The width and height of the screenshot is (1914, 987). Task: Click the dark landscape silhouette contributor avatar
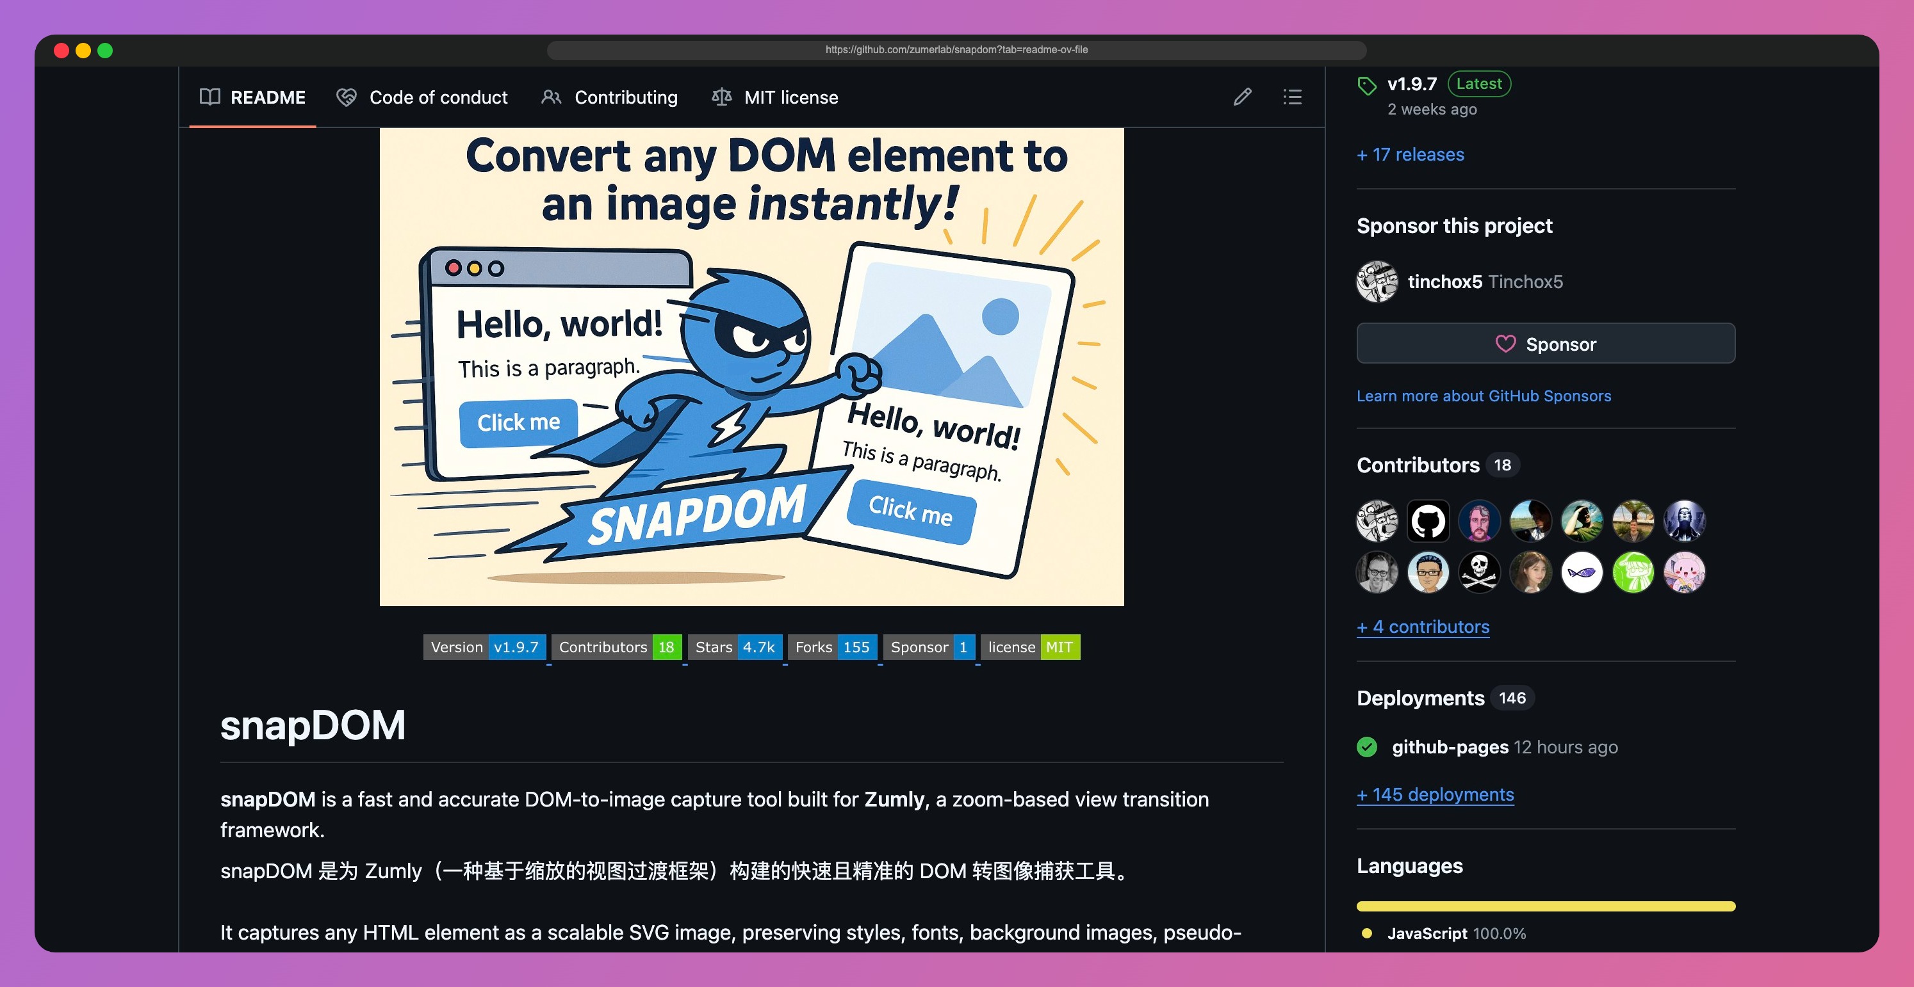click(x=1530, y=520)
